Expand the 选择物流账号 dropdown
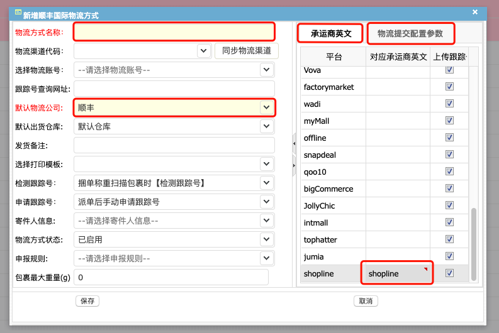This screenshot has height=333, width=499. (x=267, y=70)
